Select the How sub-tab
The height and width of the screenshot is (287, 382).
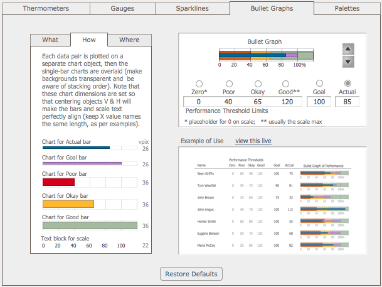click(89, 40)
